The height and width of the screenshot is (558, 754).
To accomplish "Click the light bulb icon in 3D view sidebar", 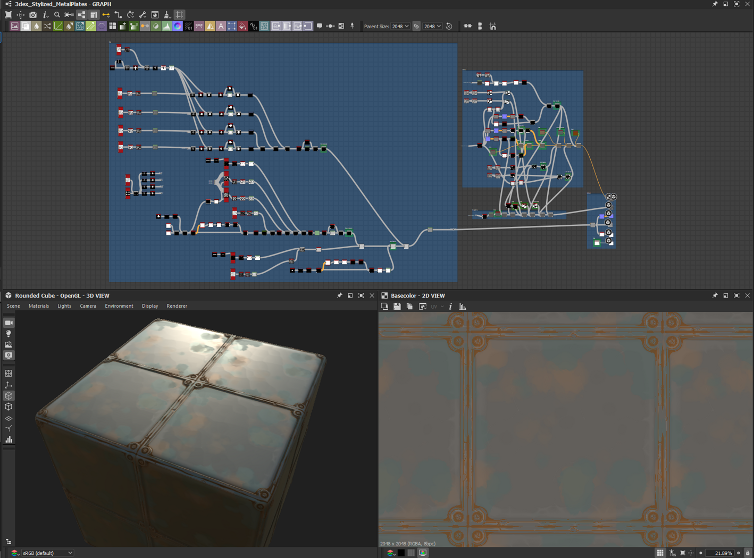I will (9, 334).
